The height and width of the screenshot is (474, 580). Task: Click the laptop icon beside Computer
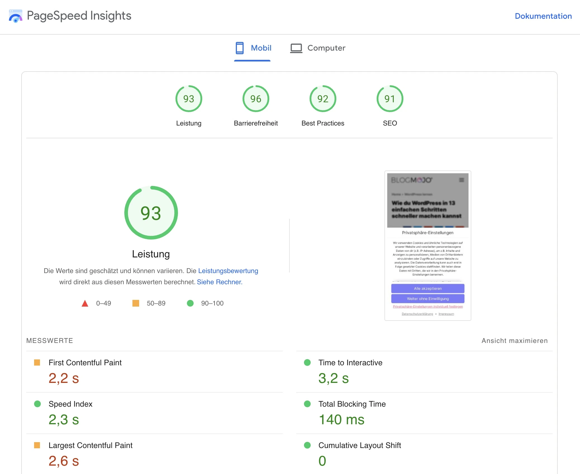coord(296,48)
